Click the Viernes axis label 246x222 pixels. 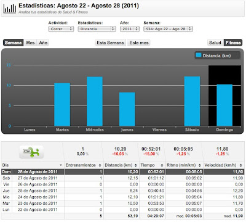click(x=159, y=129)
